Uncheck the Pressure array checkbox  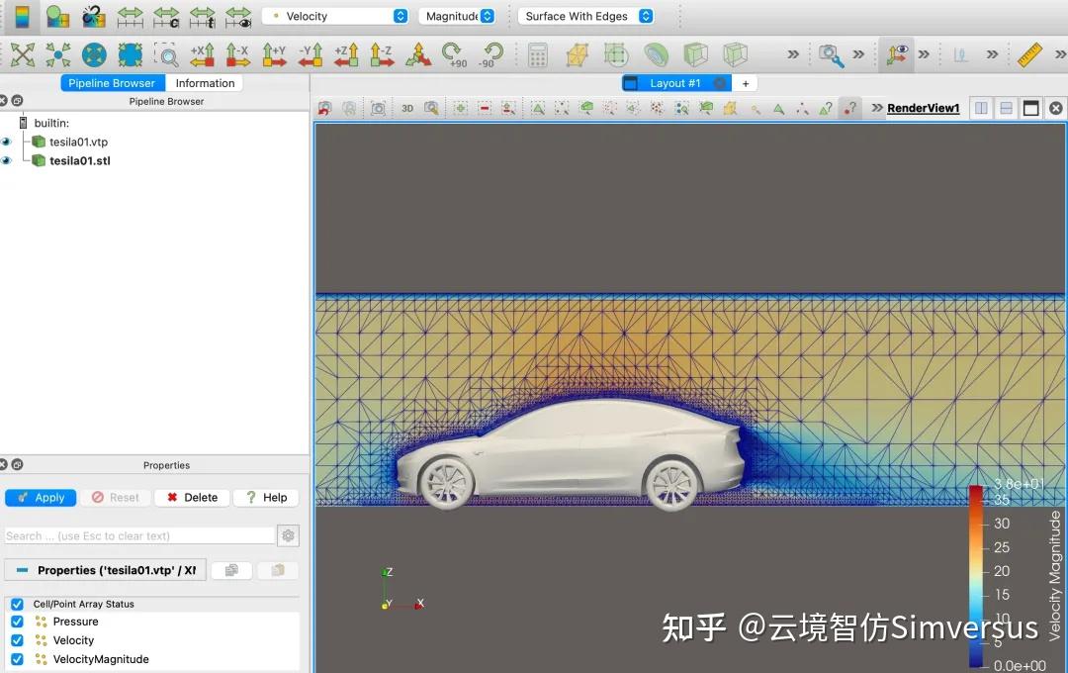pos(17,622)
